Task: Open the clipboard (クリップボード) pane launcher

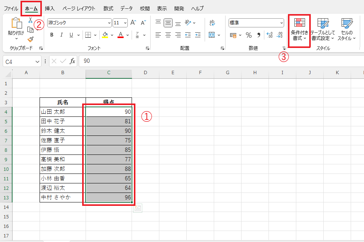Action: pyautogui.click(x=41, y=48)
